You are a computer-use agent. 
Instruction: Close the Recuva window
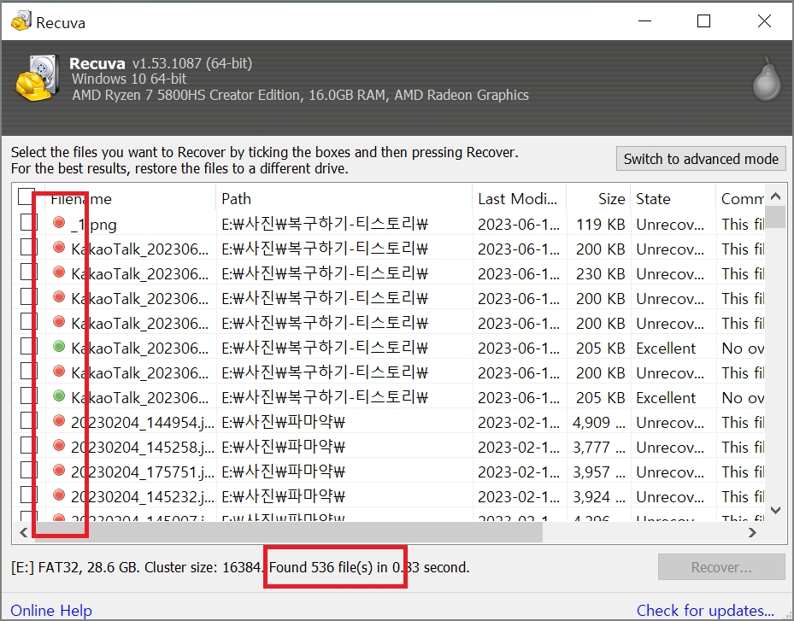pyautogui.click(x=764, y=21)
